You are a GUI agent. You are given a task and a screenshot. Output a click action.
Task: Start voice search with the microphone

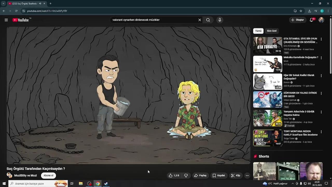click(x=220, y=20)
